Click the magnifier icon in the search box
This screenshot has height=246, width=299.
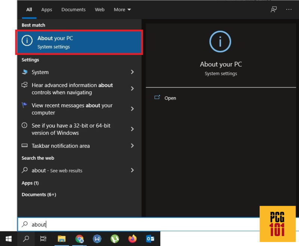point(25,224)
